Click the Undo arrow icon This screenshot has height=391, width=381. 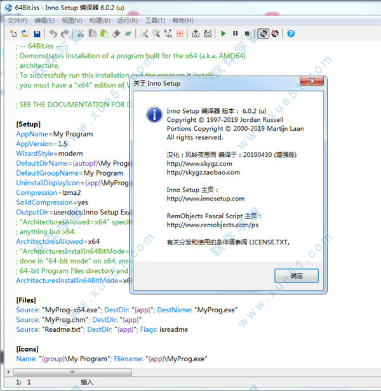click(53, 34)
